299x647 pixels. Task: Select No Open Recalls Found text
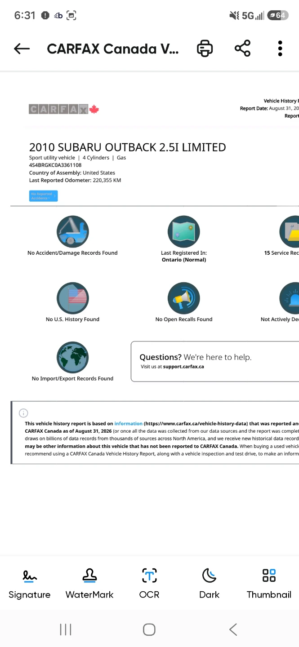coord(184,319)
